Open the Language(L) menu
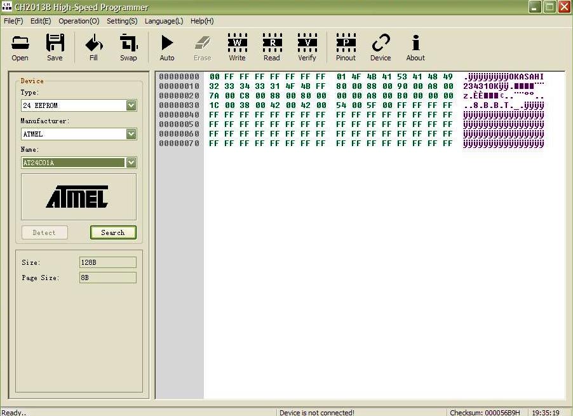Image resolution: width=573 pixels, height=416 pixels. click(164, 21)
